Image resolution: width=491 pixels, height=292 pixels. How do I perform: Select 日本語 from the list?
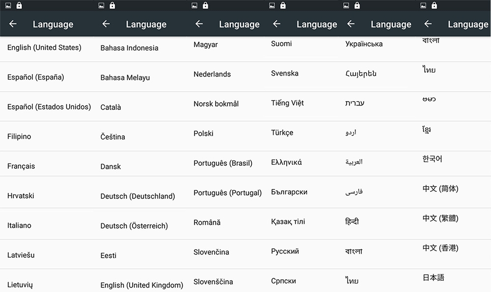[434, 278]
